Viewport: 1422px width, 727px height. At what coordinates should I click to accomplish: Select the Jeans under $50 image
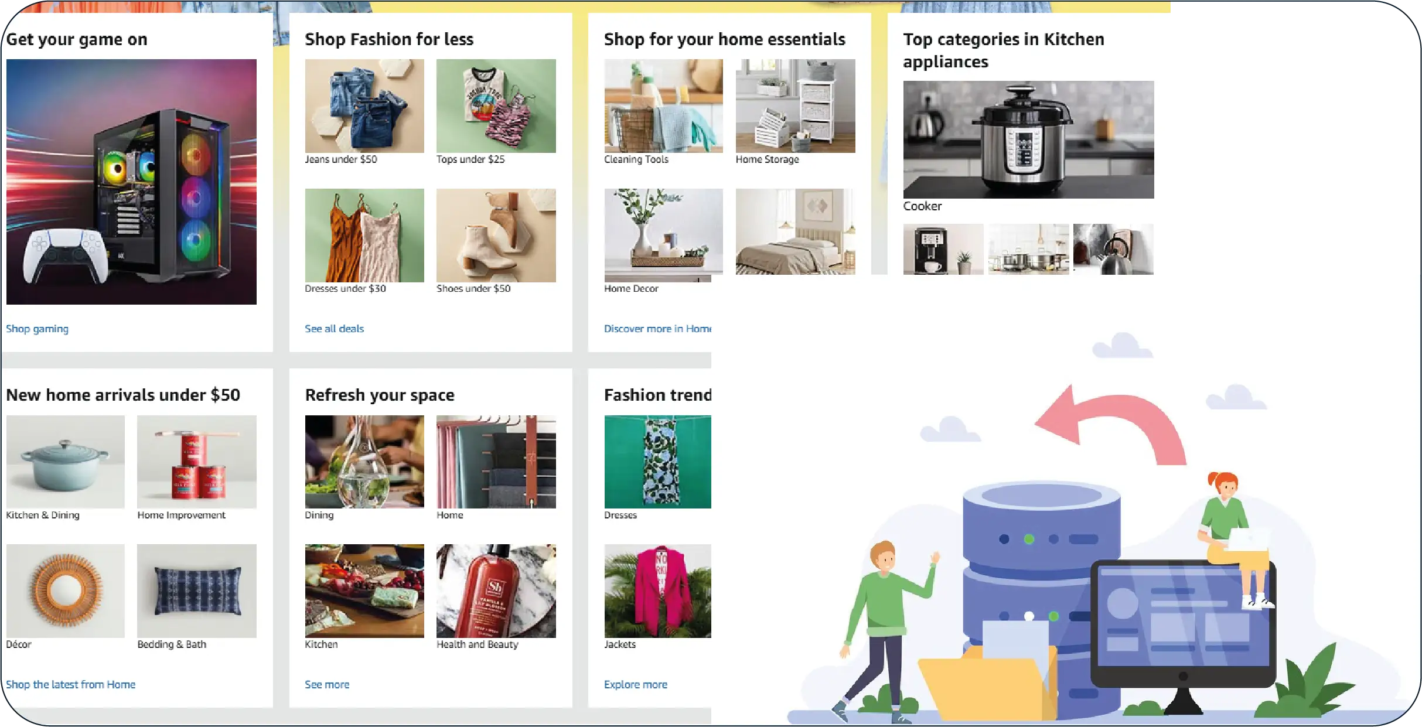[x=364, y=106]
